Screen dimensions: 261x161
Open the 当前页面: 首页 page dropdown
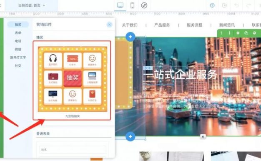(x=31, y=5)
